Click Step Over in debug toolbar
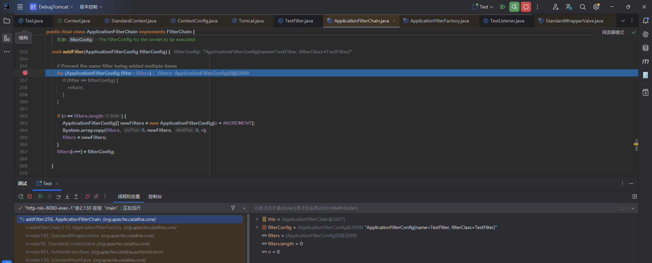This screenshot has width=652, height=263. pyautogui.click(x=58, y=196)
